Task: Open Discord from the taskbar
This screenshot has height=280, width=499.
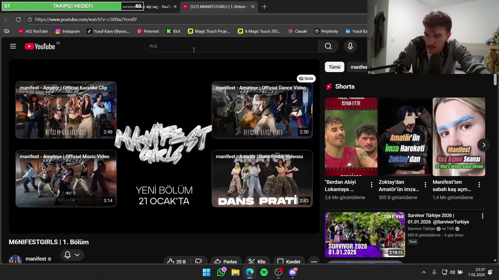Action: [x=292, y=272]
